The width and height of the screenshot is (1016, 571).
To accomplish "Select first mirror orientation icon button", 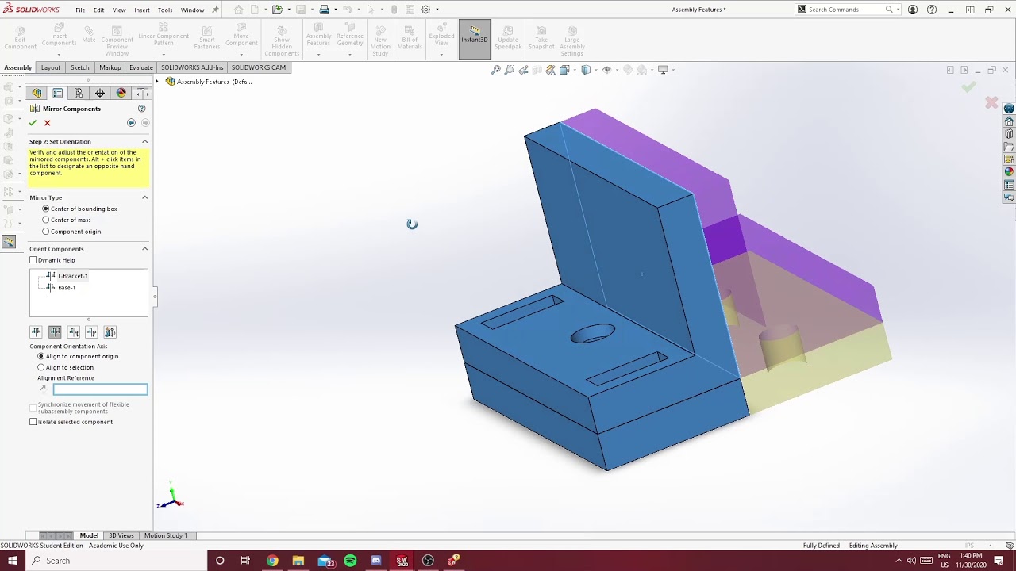I will click(x=36, y=332).
